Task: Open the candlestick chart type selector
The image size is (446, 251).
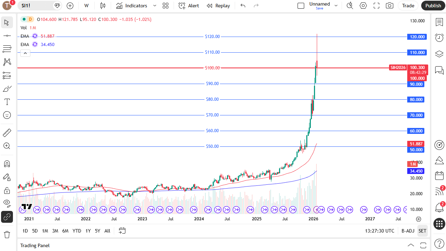Action: tap(103, 6)
